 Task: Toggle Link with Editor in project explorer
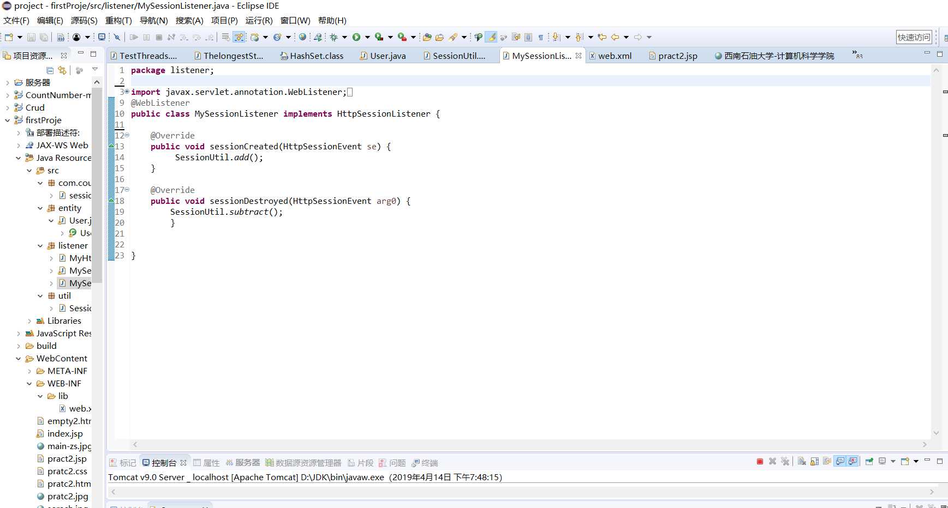point(62,70)
